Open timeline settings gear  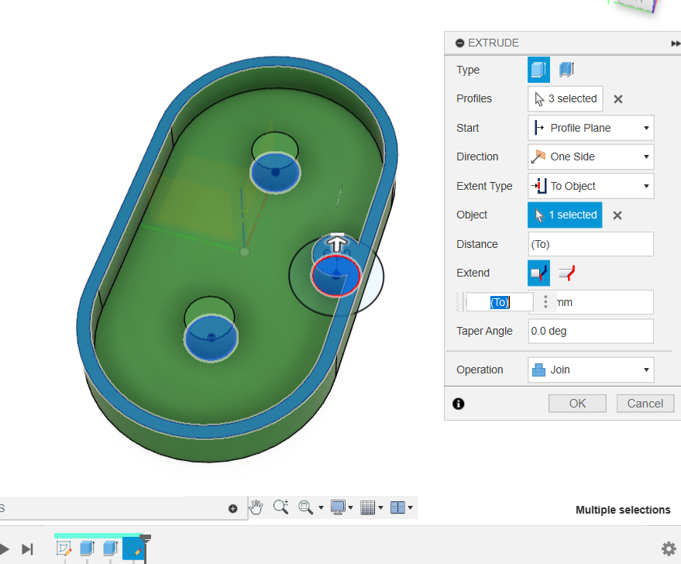(x=668, y=549)
